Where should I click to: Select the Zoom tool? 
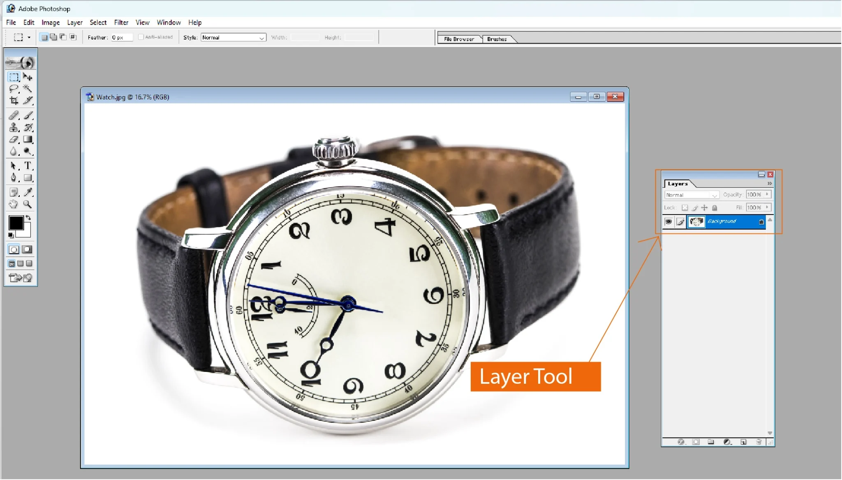point(28,204)
